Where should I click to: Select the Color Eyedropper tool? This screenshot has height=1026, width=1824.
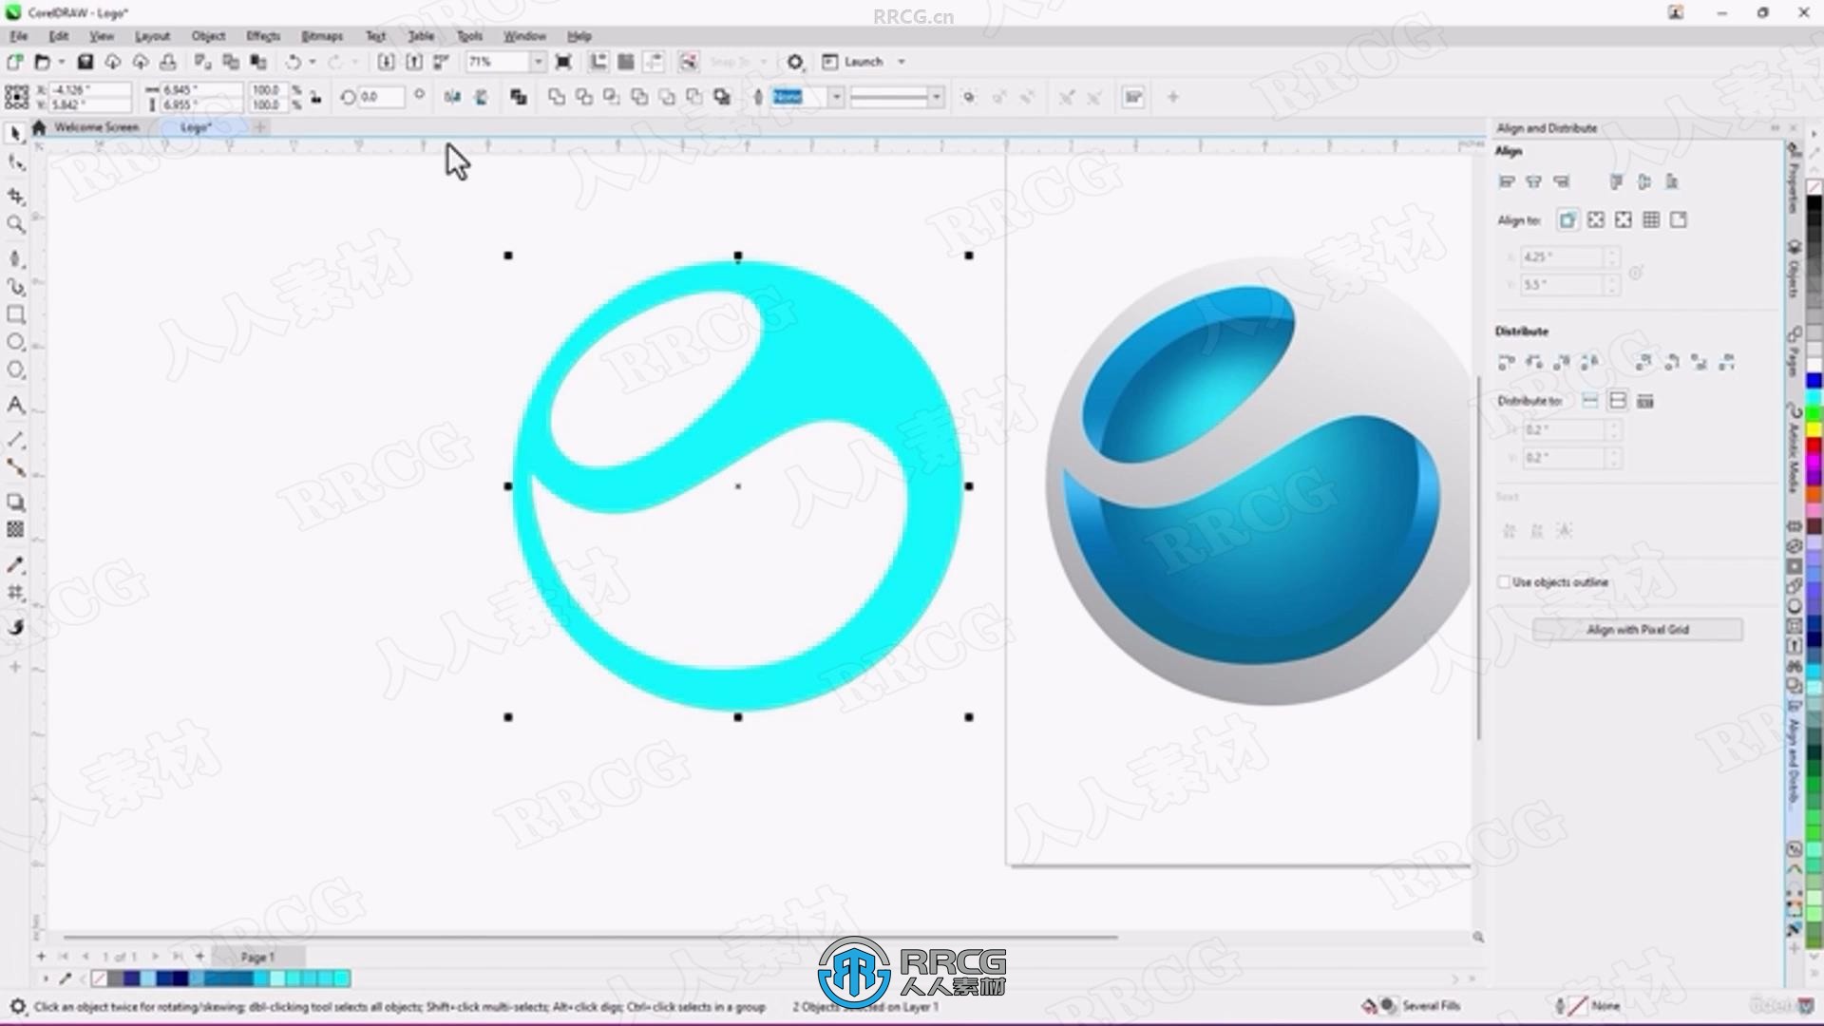coord(15,565)
